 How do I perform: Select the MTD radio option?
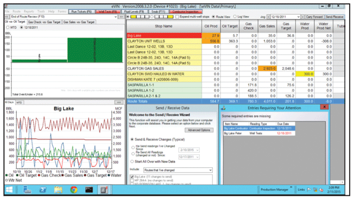8,28
